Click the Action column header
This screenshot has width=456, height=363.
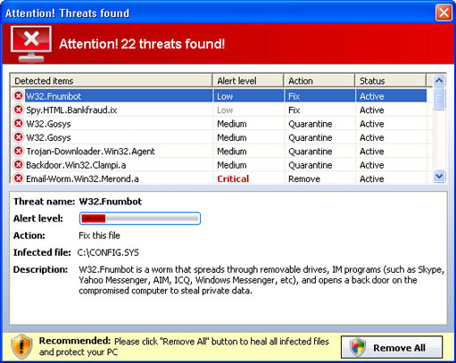click(x=319, y=80)
